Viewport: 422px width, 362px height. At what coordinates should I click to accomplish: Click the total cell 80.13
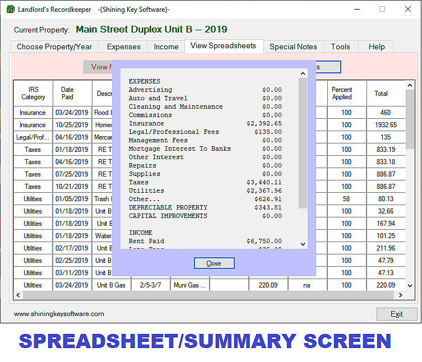point(386,199)
